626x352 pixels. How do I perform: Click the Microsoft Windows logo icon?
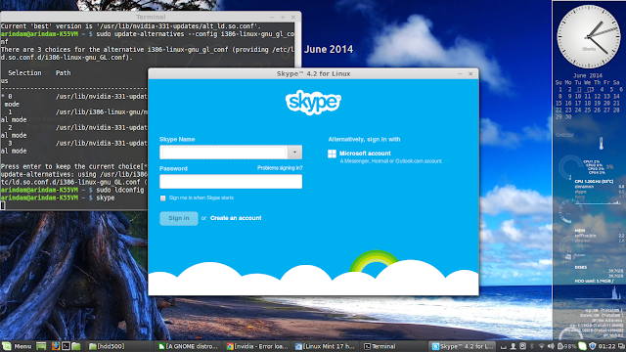332,154
